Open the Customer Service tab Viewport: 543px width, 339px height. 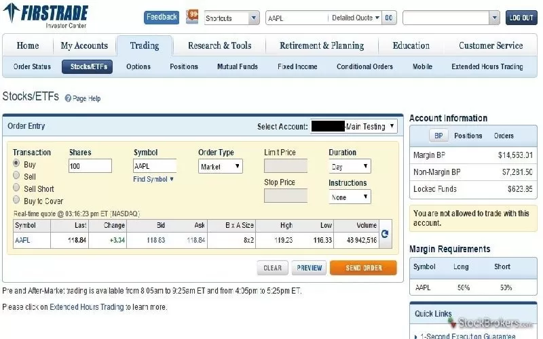(491, 45)
